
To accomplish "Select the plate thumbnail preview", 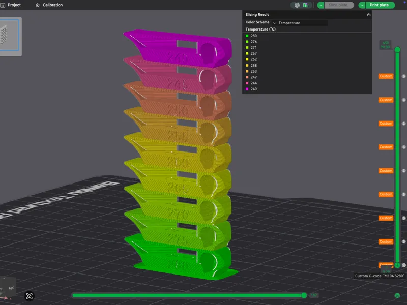I will (x=9, y=35).
